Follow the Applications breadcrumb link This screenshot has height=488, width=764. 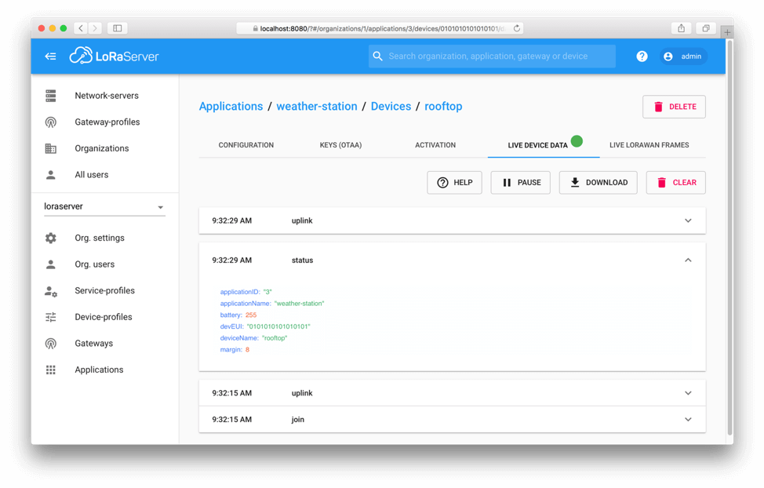[231, 106]
